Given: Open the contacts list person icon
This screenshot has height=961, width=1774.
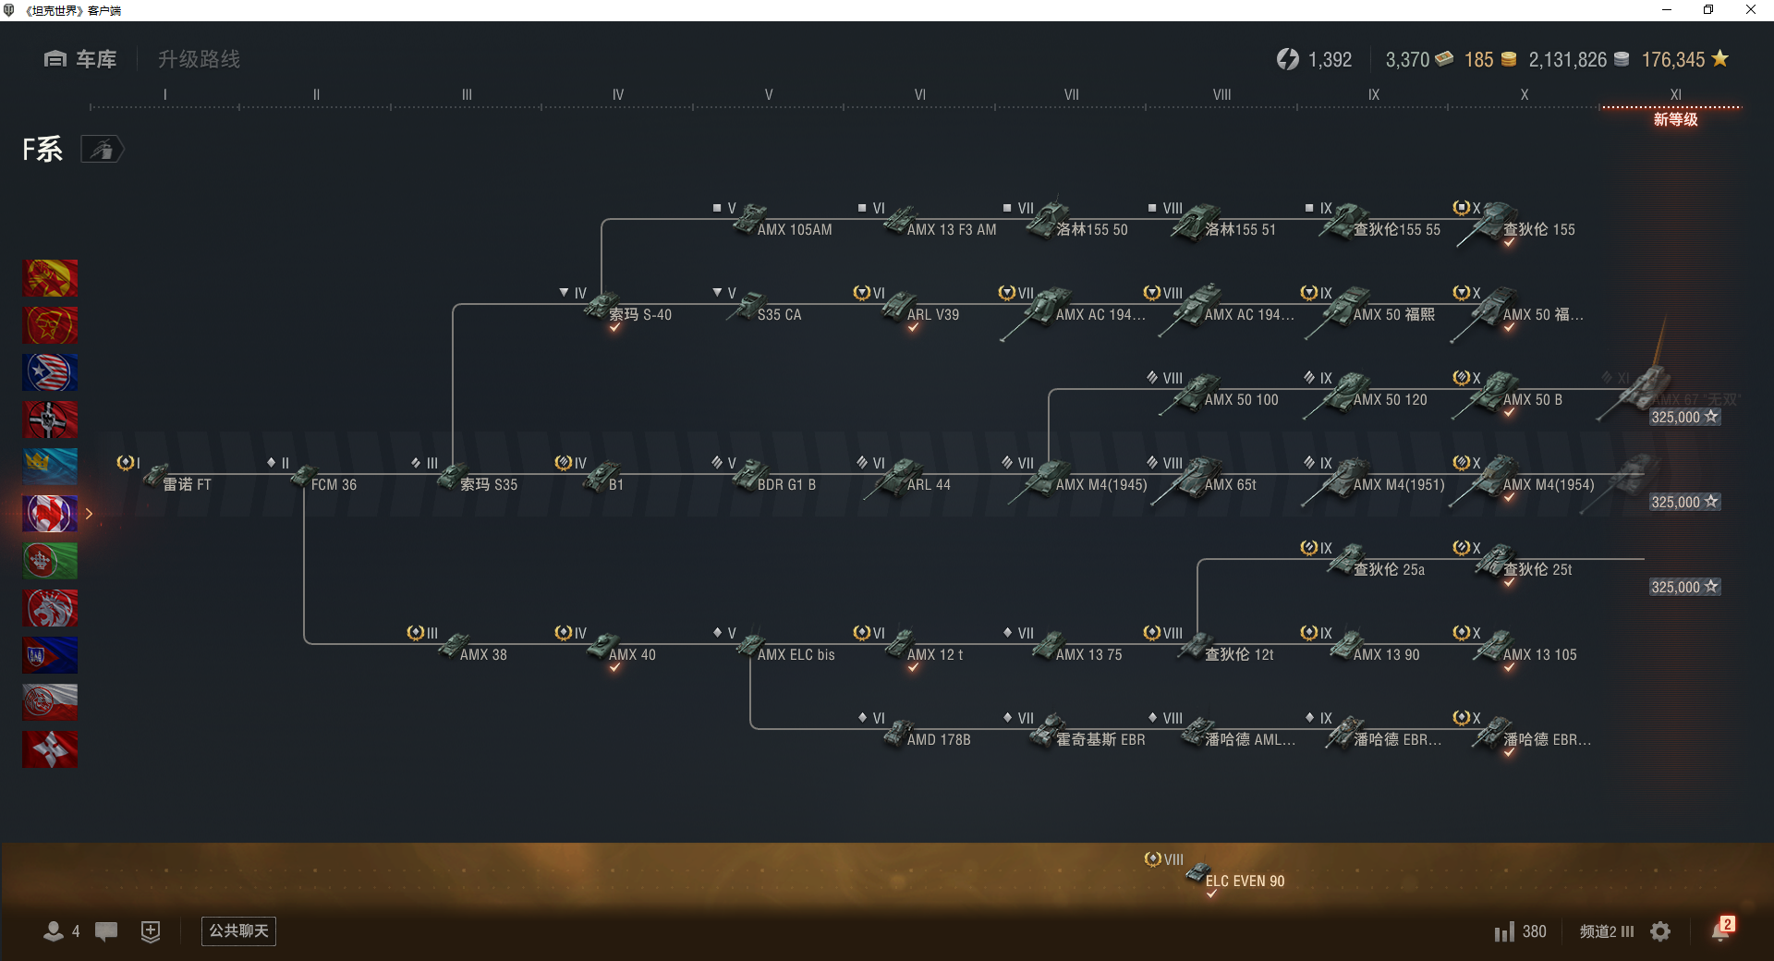Looking at the screenshot, I should click(x=54, y=931).
